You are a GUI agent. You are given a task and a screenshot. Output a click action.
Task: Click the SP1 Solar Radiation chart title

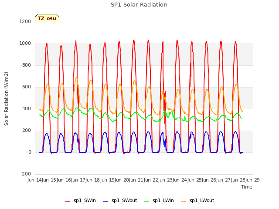click(x=139, y=5)
